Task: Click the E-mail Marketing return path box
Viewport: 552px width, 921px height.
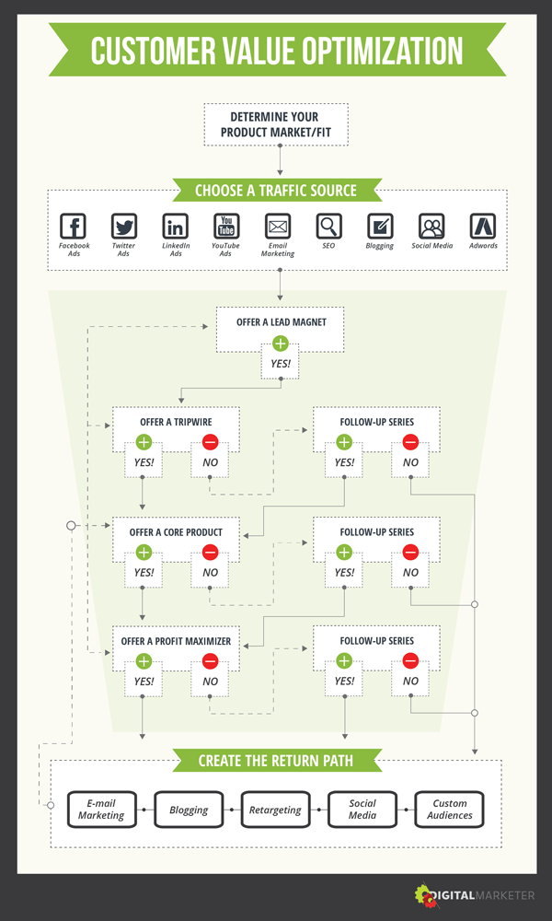Action: (x=101, y=810)
